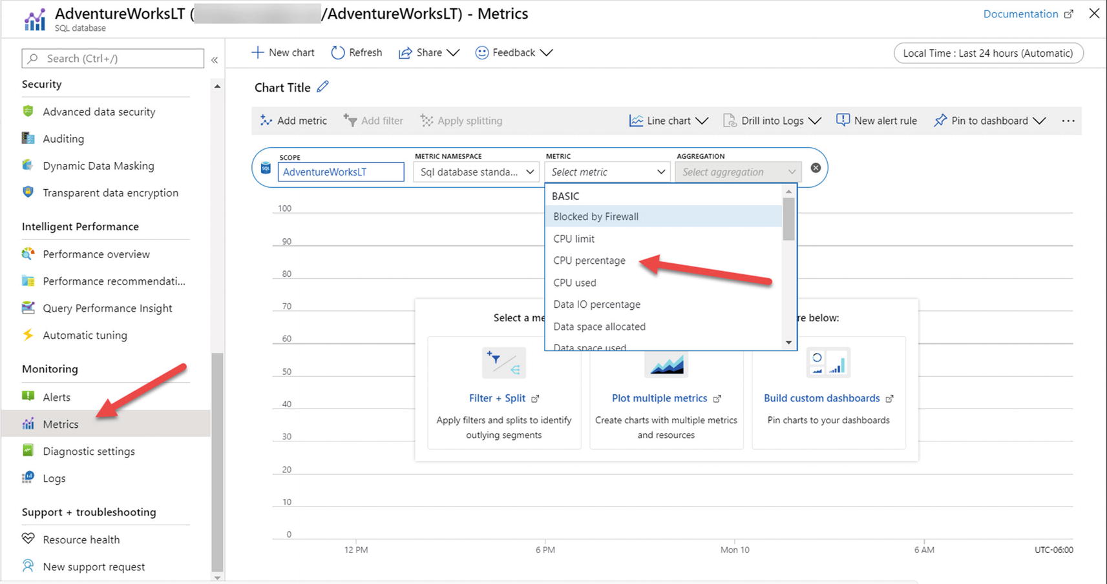Open Drill into Logs dropdown
1107x584 pixels.
tap(772, 121)
